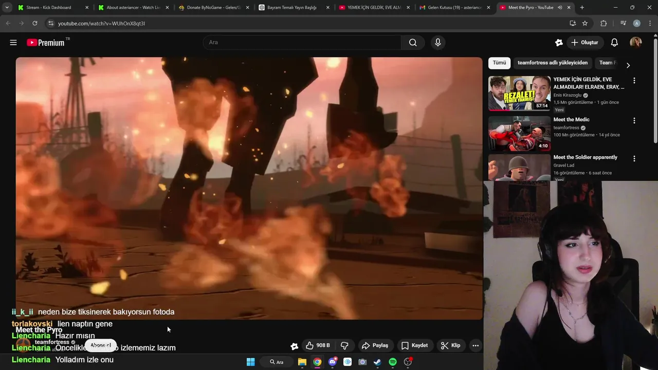This screenshot has width=658, height=370.
Task: Open Meet the Soldier apparently thumbnail
Action: tap(519, 168)
